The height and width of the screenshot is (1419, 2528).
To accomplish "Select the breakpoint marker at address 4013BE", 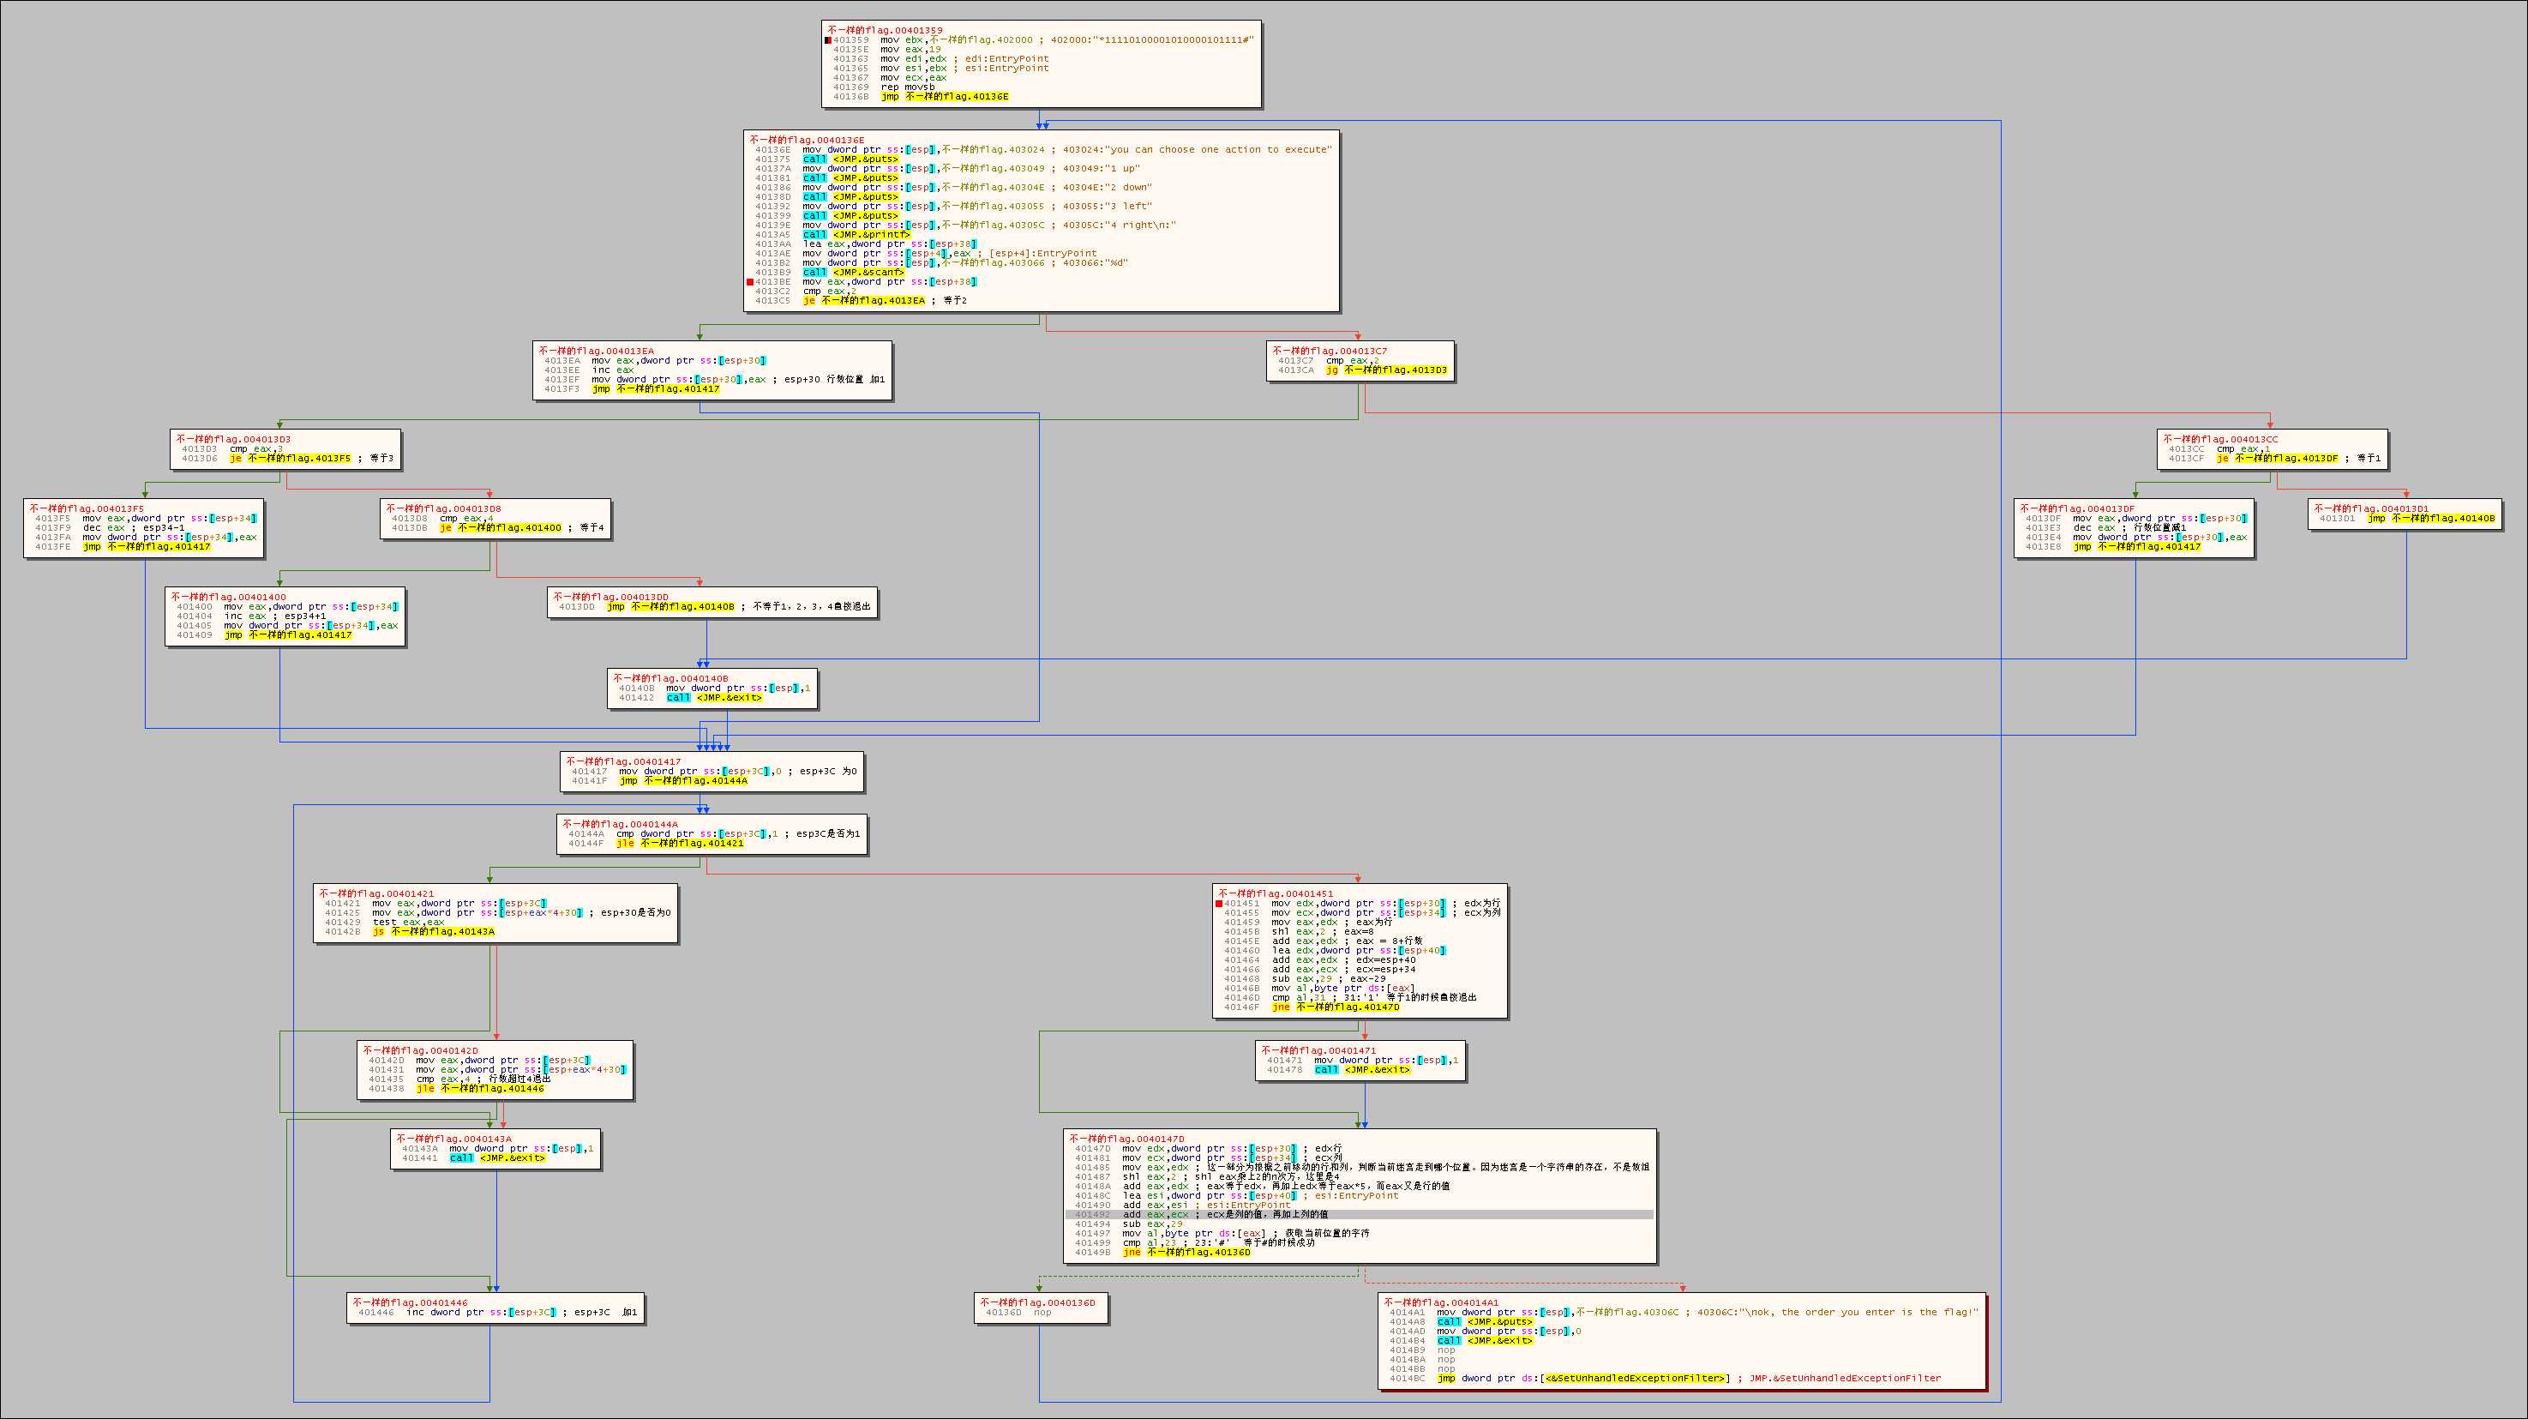I will pos(750,281).
